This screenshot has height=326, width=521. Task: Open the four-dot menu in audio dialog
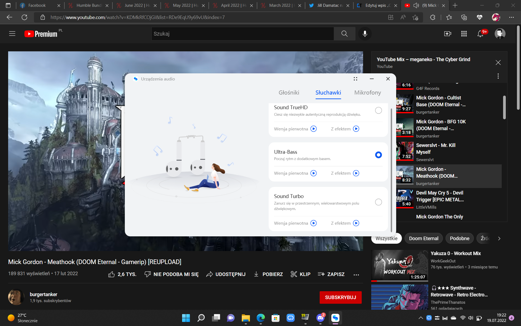(x=355, y=79)
